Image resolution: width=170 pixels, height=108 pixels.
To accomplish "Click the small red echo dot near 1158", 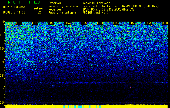I will [130, 87].
